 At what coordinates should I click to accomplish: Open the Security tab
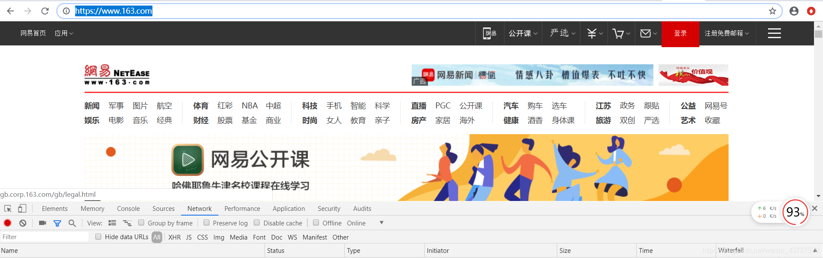[329, 209]
